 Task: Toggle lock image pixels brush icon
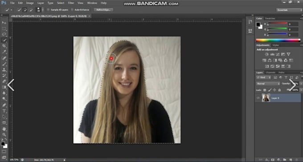[x=270, y=90]
